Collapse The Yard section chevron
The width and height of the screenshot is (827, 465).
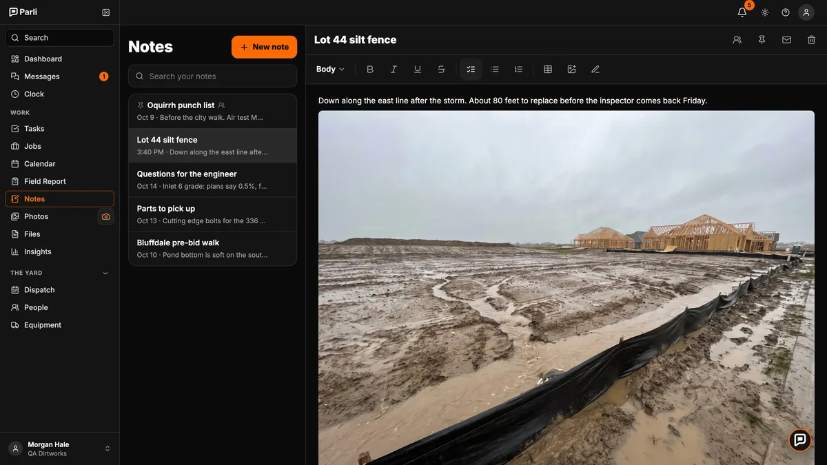(x=105, y=273)
